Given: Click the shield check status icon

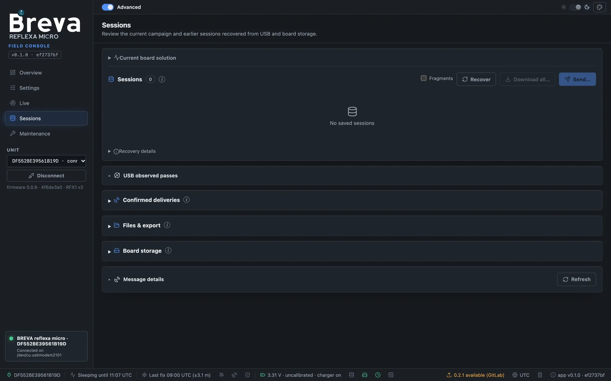Looking at the screenshot, I should (247, 375).
